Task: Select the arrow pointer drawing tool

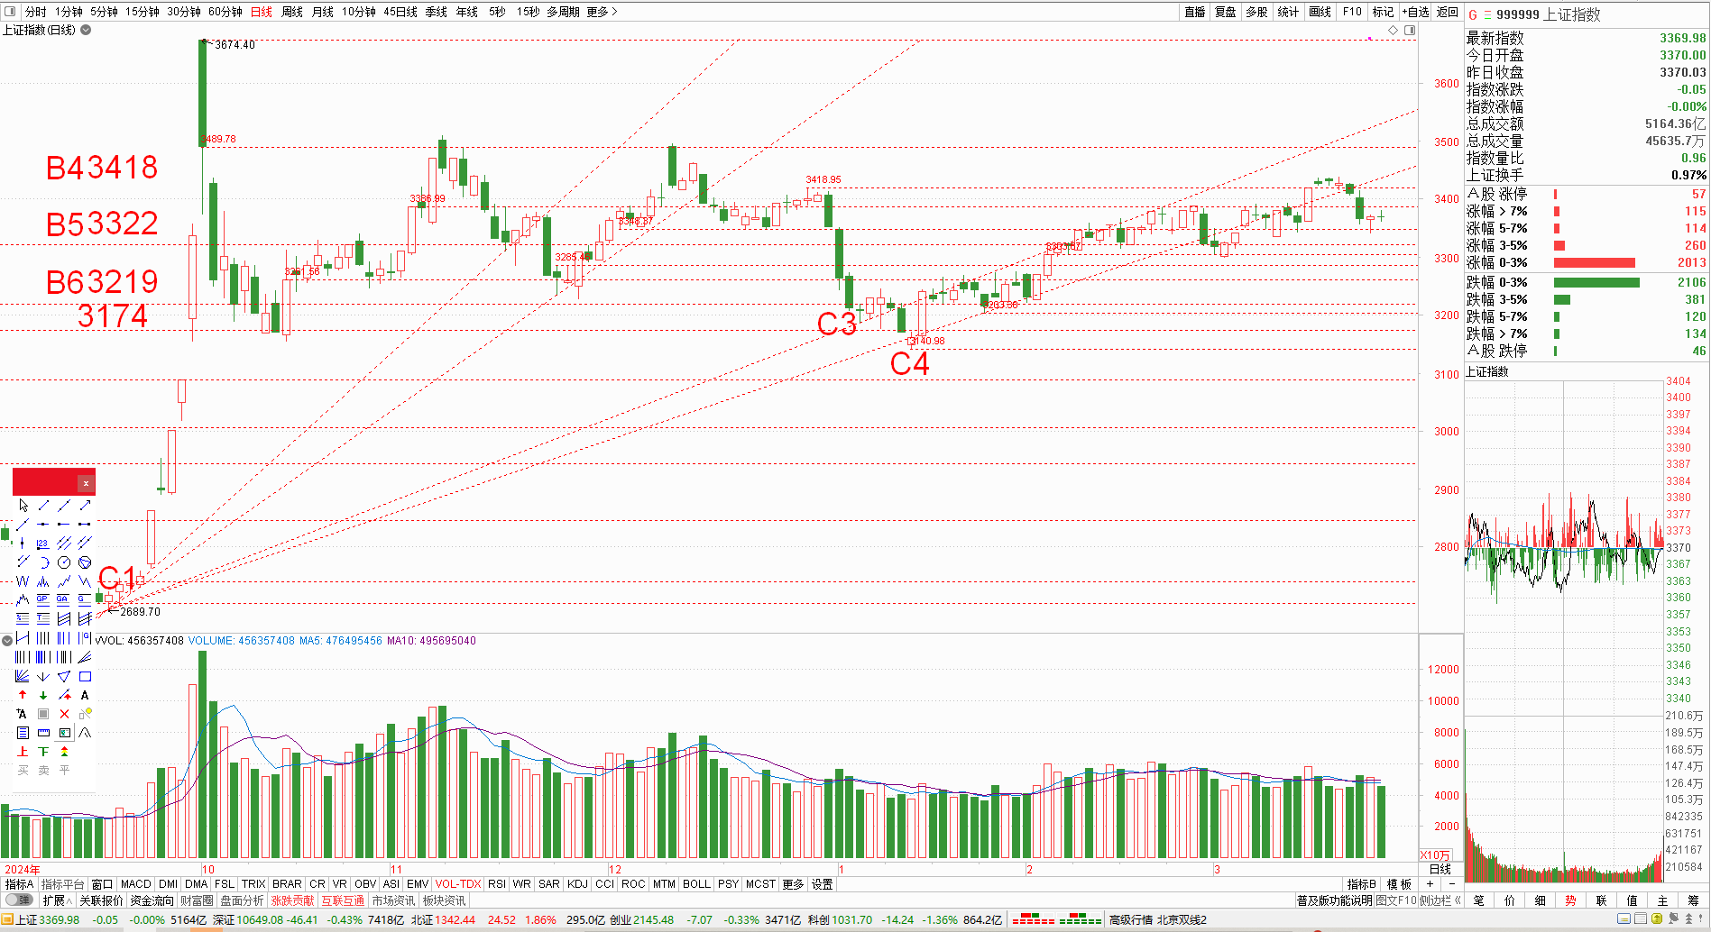Action: coord(23,506)
